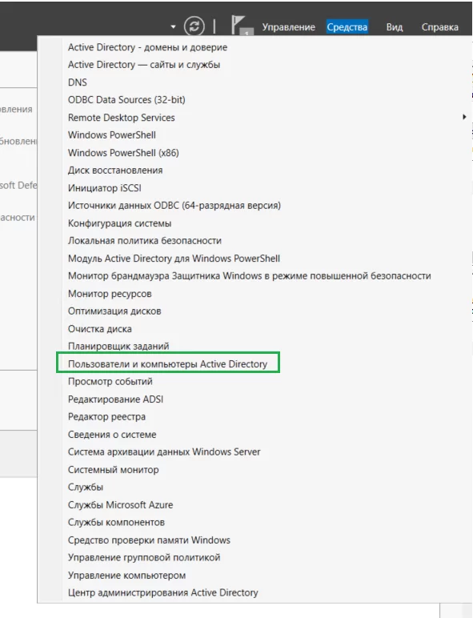Viewport: 473px width, 618px height.
Task: Collapse the Средства menu
Action: [x=347, y=27]
